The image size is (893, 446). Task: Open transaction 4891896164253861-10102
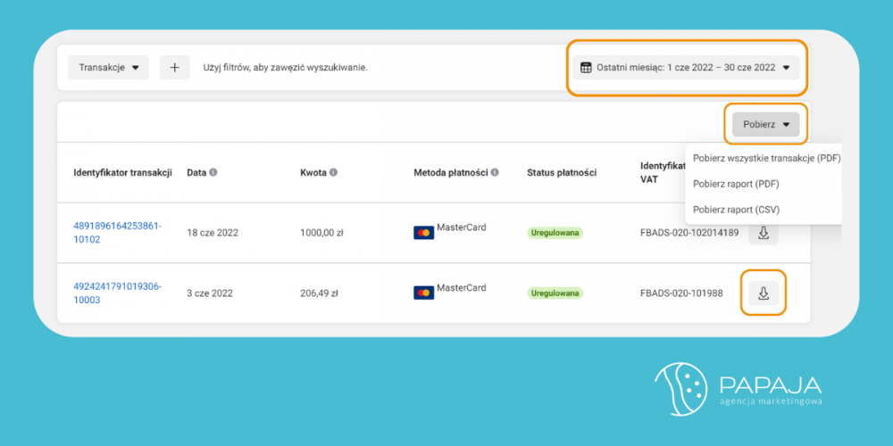tap(117, 233)
